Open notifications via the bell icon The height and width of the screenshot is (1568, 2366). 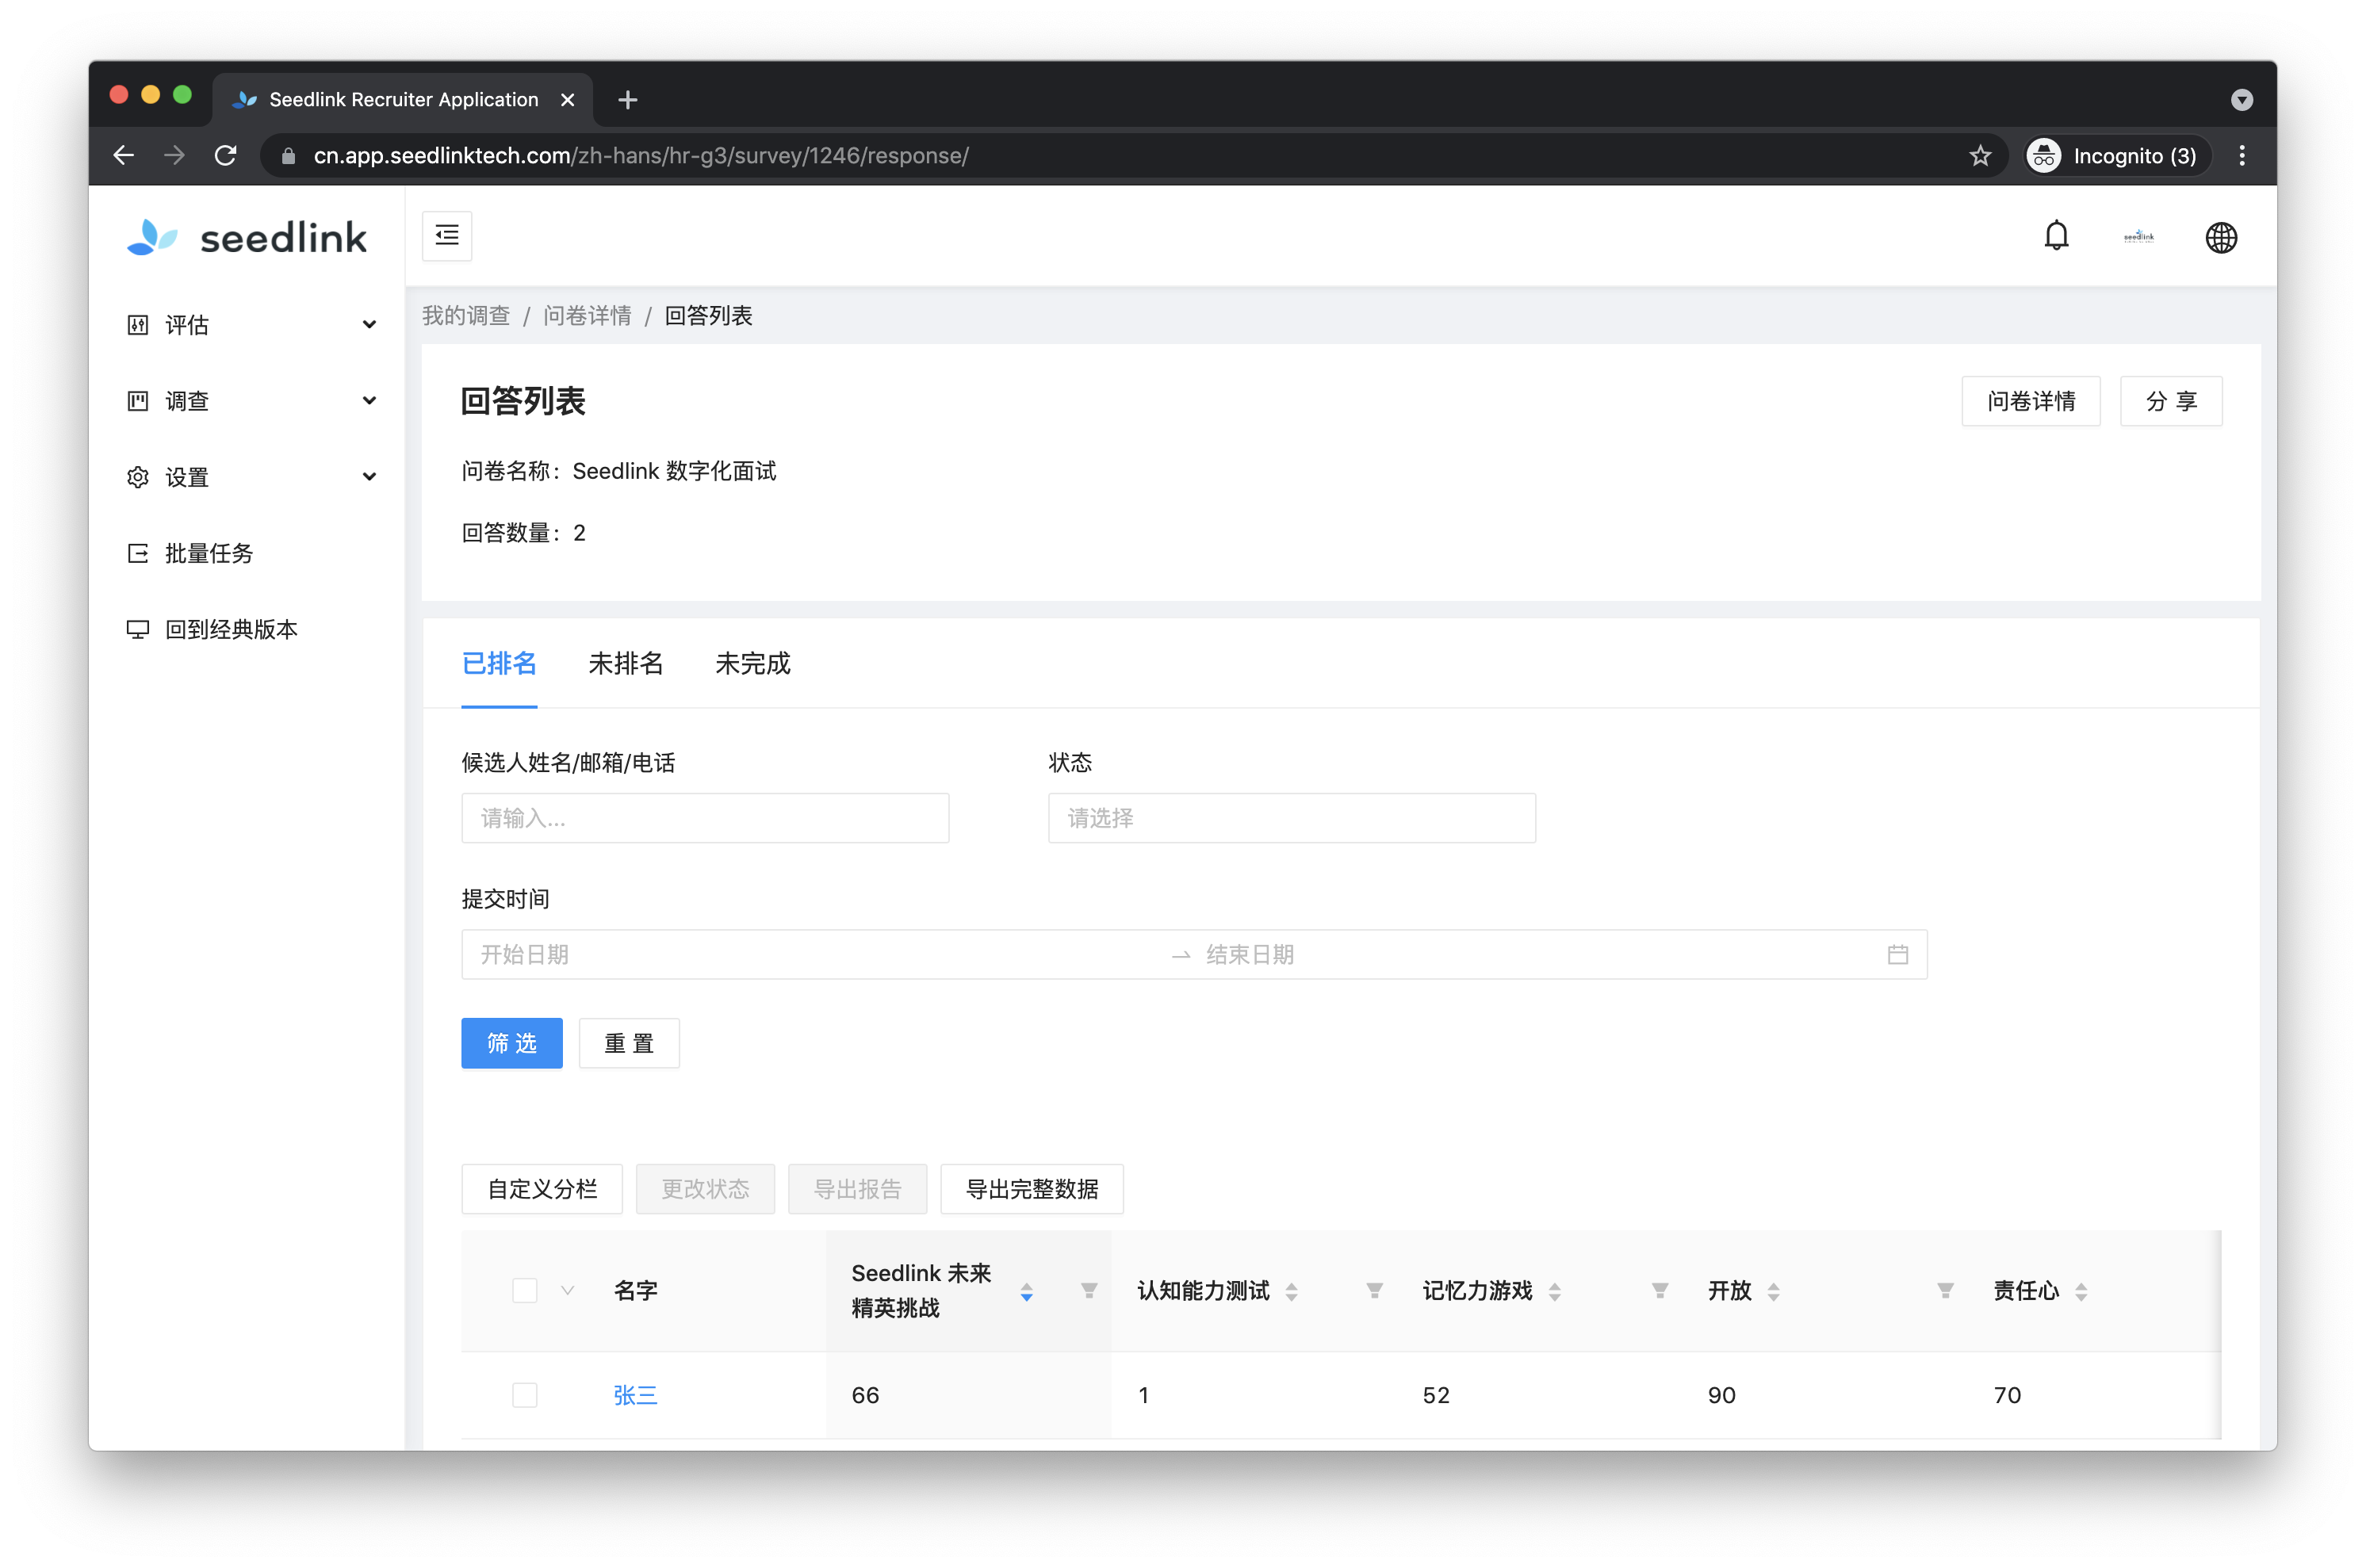pyautogui.click(x=2056, y=237)
